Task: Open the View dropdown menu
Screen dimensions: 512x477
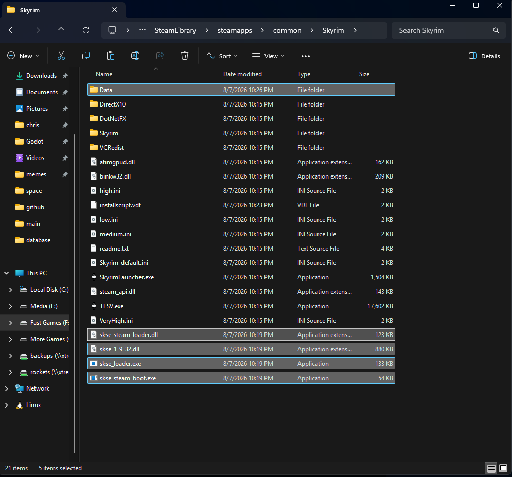Action: [x=268, y=56]
